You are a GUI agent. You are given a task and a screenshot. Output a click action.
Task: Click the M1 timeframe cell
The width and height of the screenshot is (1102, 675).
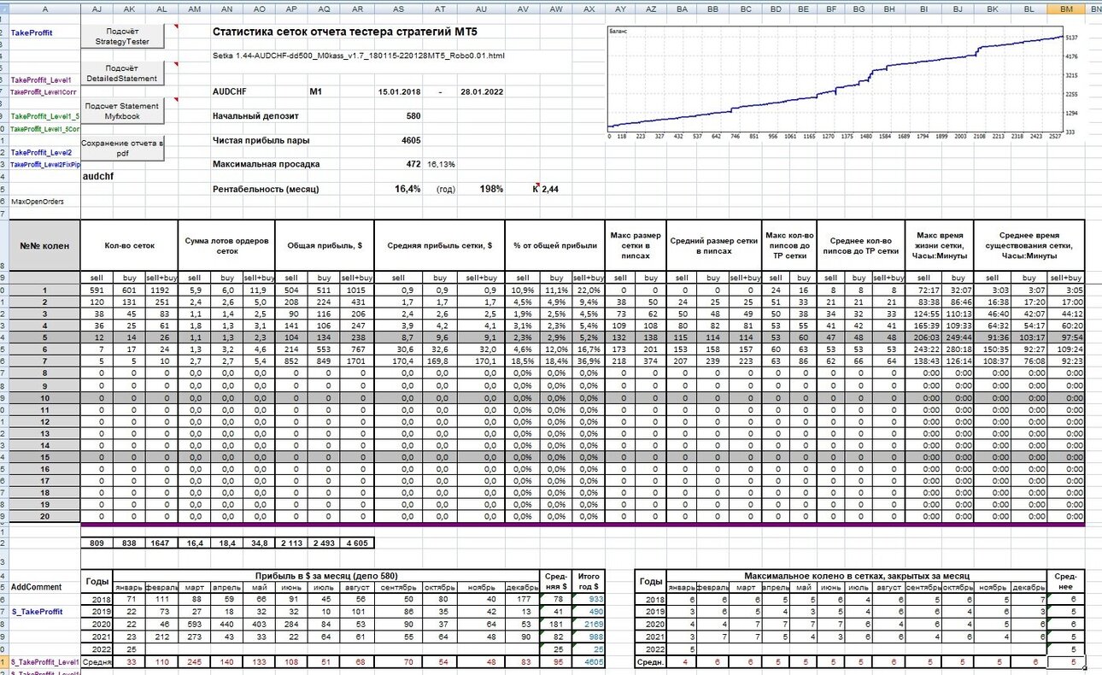coord(316,91)
